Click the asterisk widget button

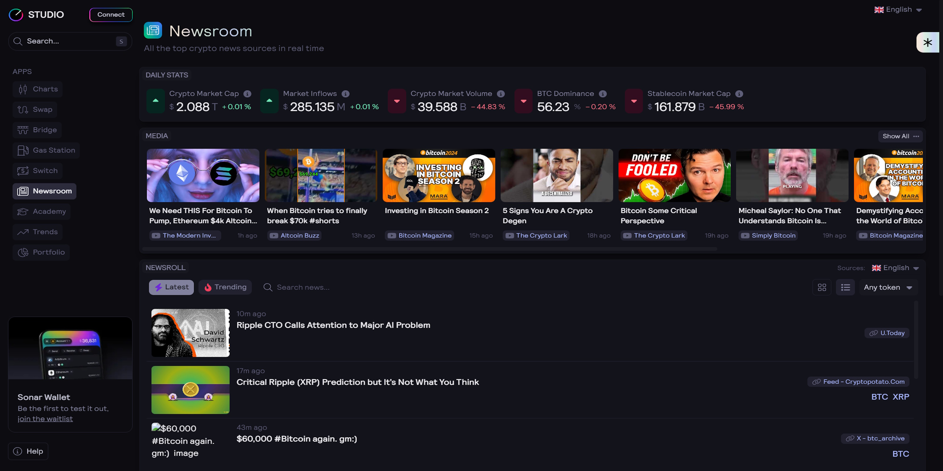tap(927, 42)
